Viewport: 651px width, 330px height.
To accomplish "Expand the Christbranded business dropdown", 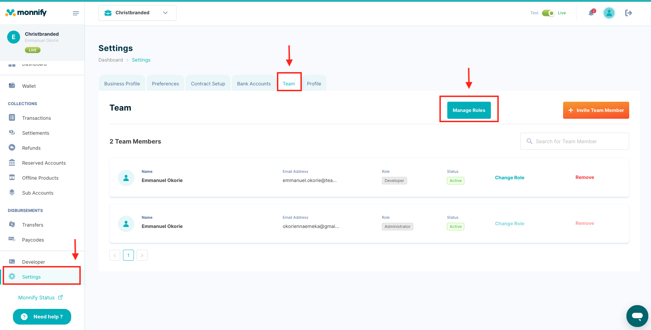I will tap(137, 13).
